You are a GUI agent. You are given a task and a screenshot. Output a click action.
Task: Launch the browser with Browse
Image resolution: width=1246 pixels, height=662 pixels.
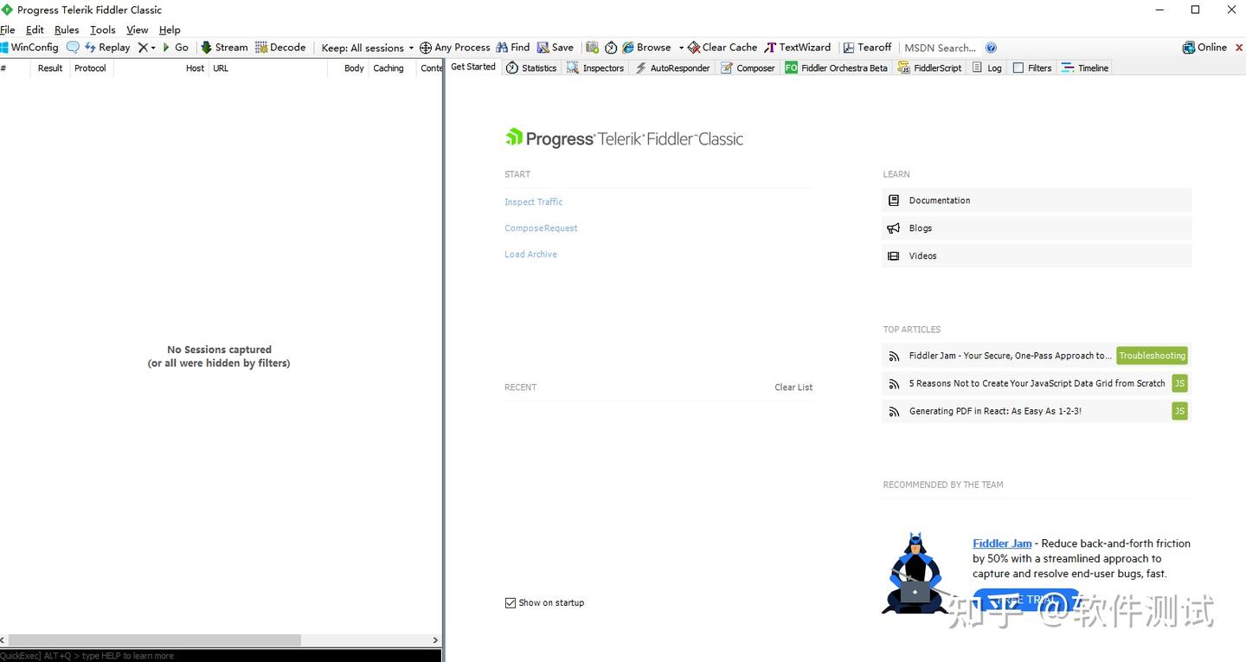click(646, 48)
